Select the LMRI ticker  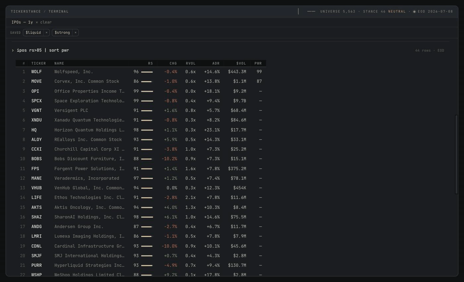click(36, 236)
